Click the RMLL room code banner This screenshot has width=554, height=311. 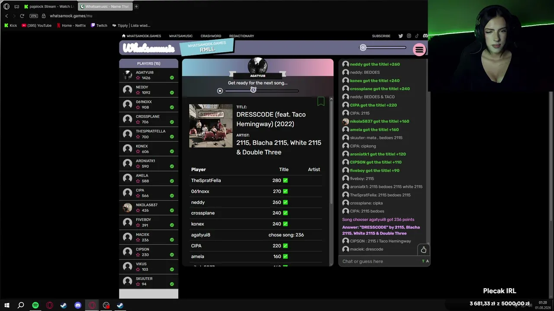(x=207, y=47)
